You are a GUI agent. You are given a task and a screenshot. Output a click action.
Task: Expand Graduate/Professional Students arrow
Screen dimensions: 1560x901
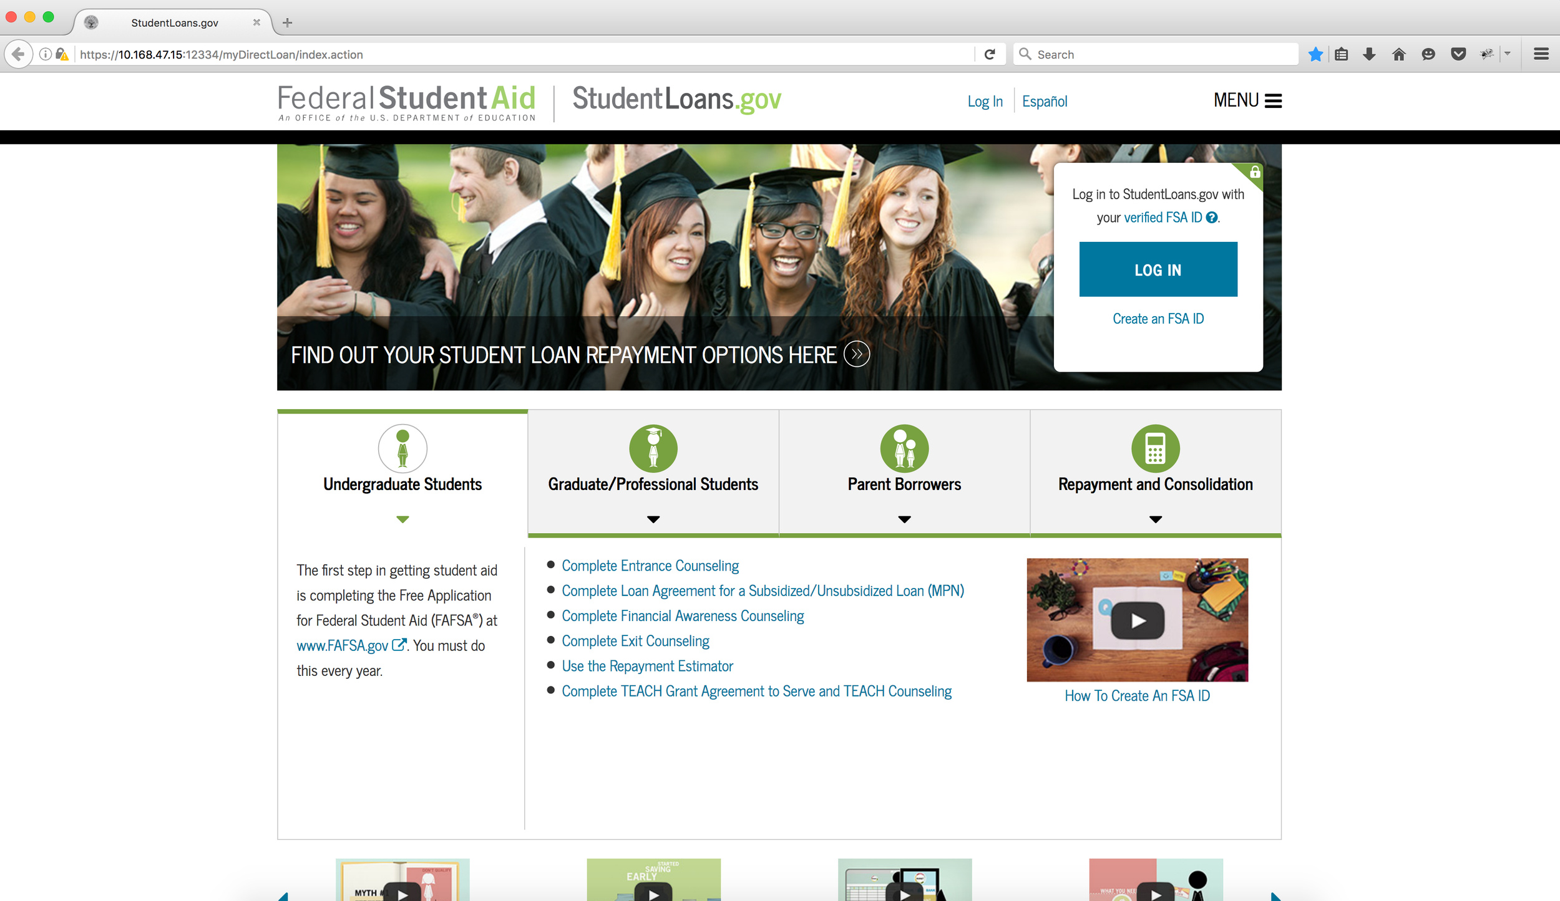(653, 519)
